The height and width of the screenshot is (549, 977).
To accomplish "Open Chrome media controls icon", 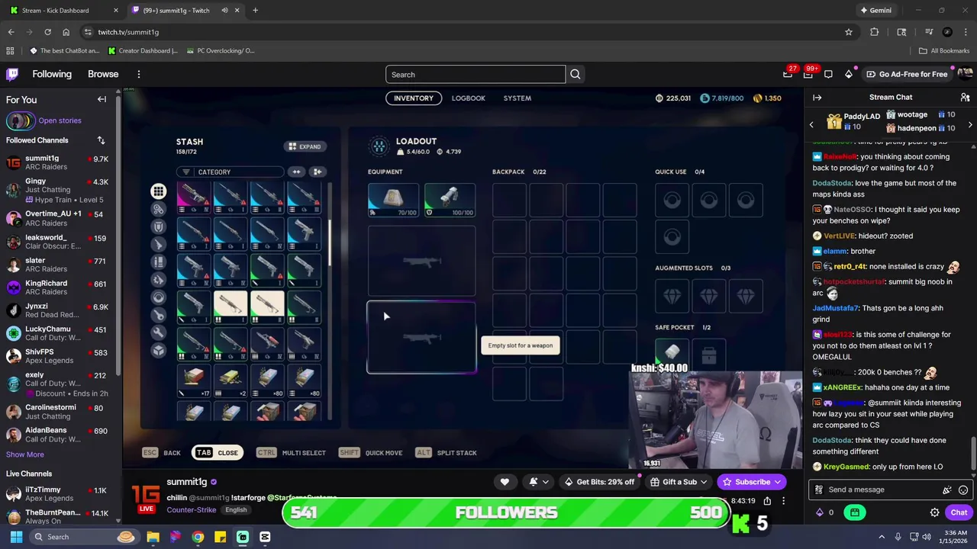I will (929, 32).
